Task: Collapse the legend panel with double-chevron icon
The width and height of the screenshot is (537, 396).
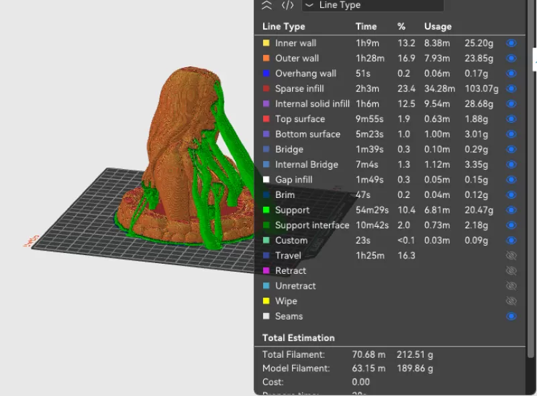Action: 267,5
